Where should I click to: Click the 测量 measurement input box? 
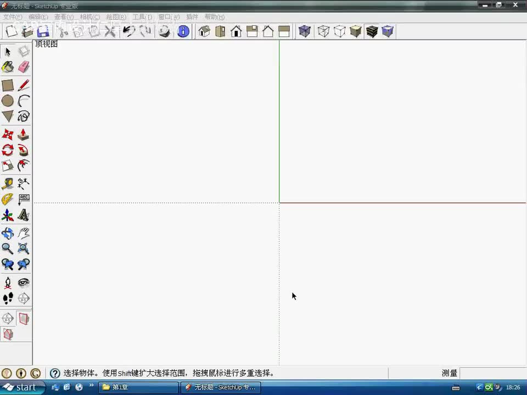[493, 373]
